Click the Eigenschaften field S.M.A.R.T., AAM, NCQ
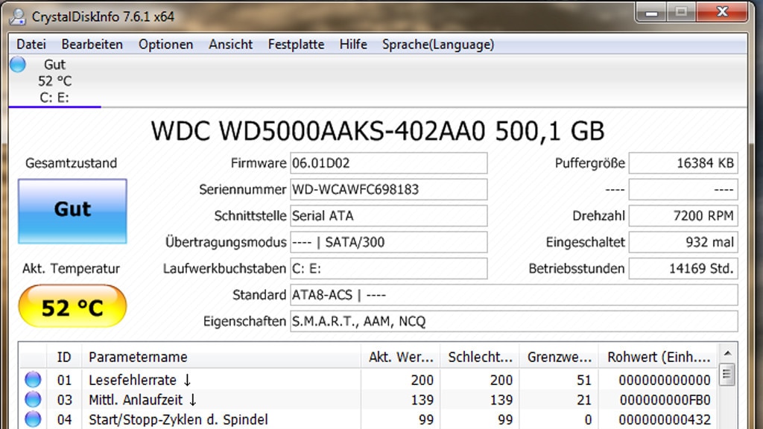 [514, 321]
